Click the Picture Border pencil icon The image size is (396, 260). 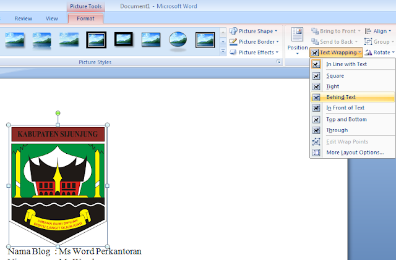(233, 41)
